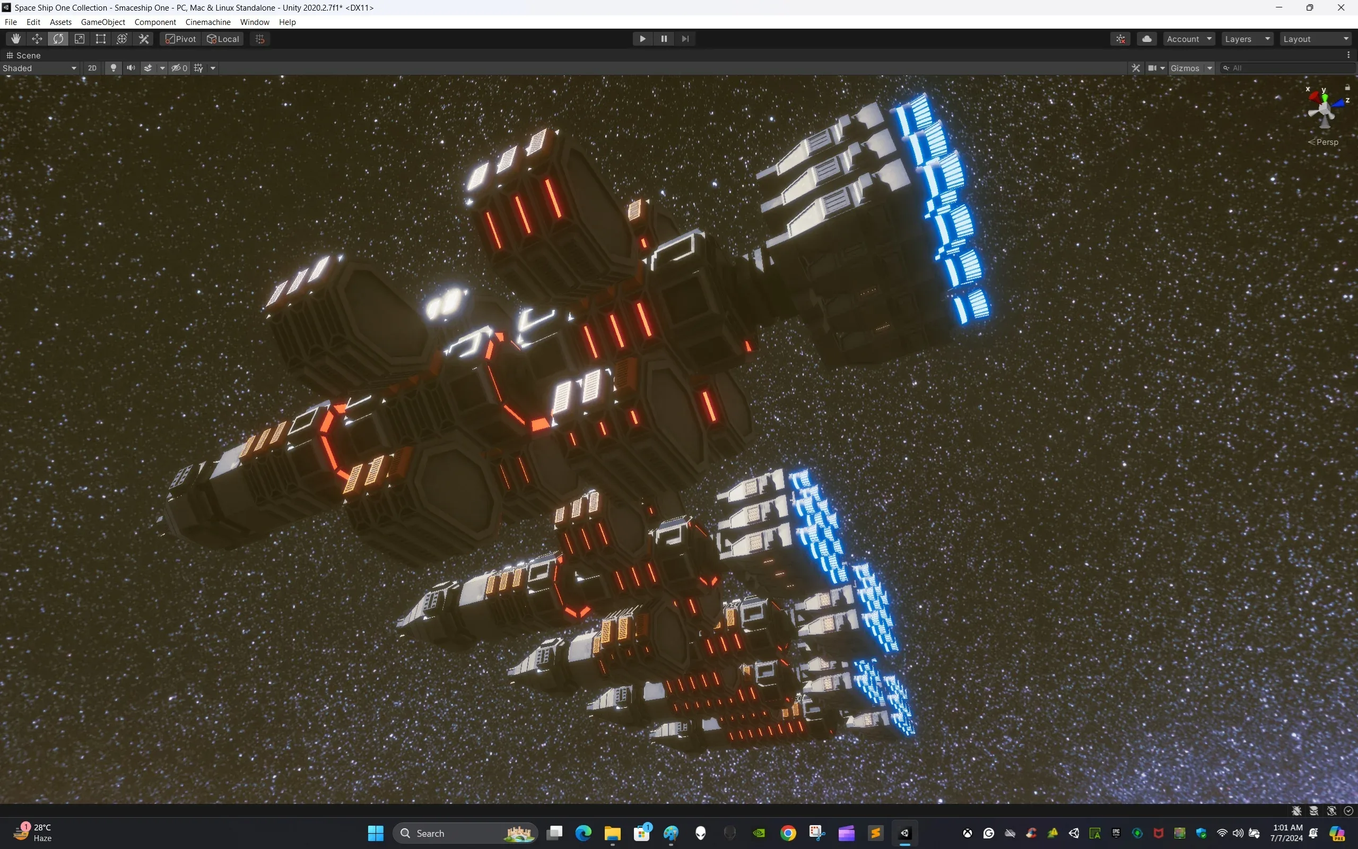Select the Move tool
1358x849 pixels.
pos(37,38)
